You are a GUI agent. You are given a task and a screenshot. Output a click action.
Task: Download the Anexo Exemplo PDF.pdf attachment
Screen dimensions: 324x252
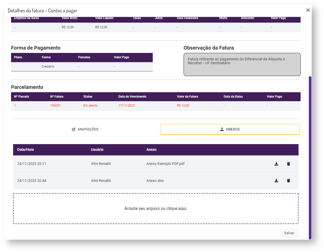click(276, 164)
